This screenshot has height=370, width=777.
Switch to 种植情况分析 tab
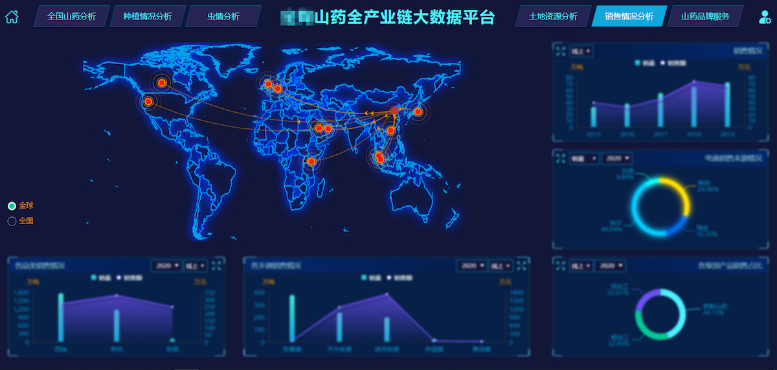coord(148,17)
